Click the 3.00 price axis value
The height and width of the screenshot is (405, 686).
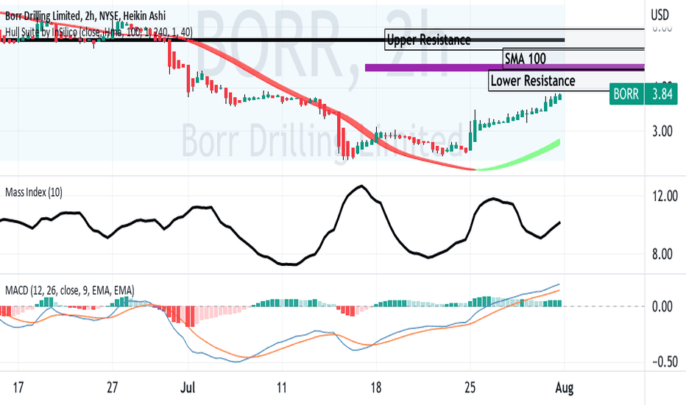(x=662, y=131)
